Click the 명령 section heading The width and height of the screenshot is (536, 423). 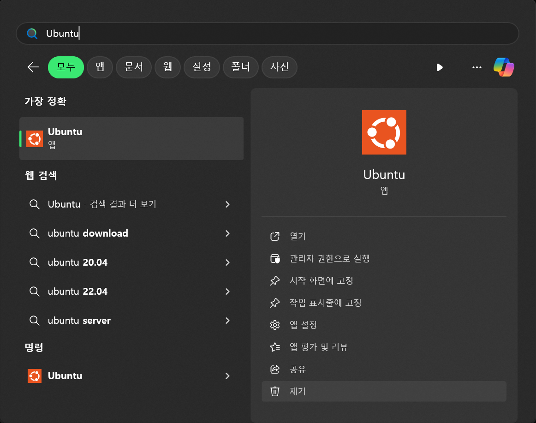point(34,347)
